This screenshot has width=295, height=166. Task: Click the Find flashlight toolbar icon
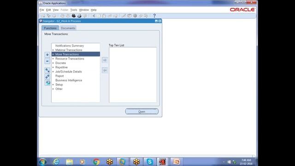click(x=49, y=16)
